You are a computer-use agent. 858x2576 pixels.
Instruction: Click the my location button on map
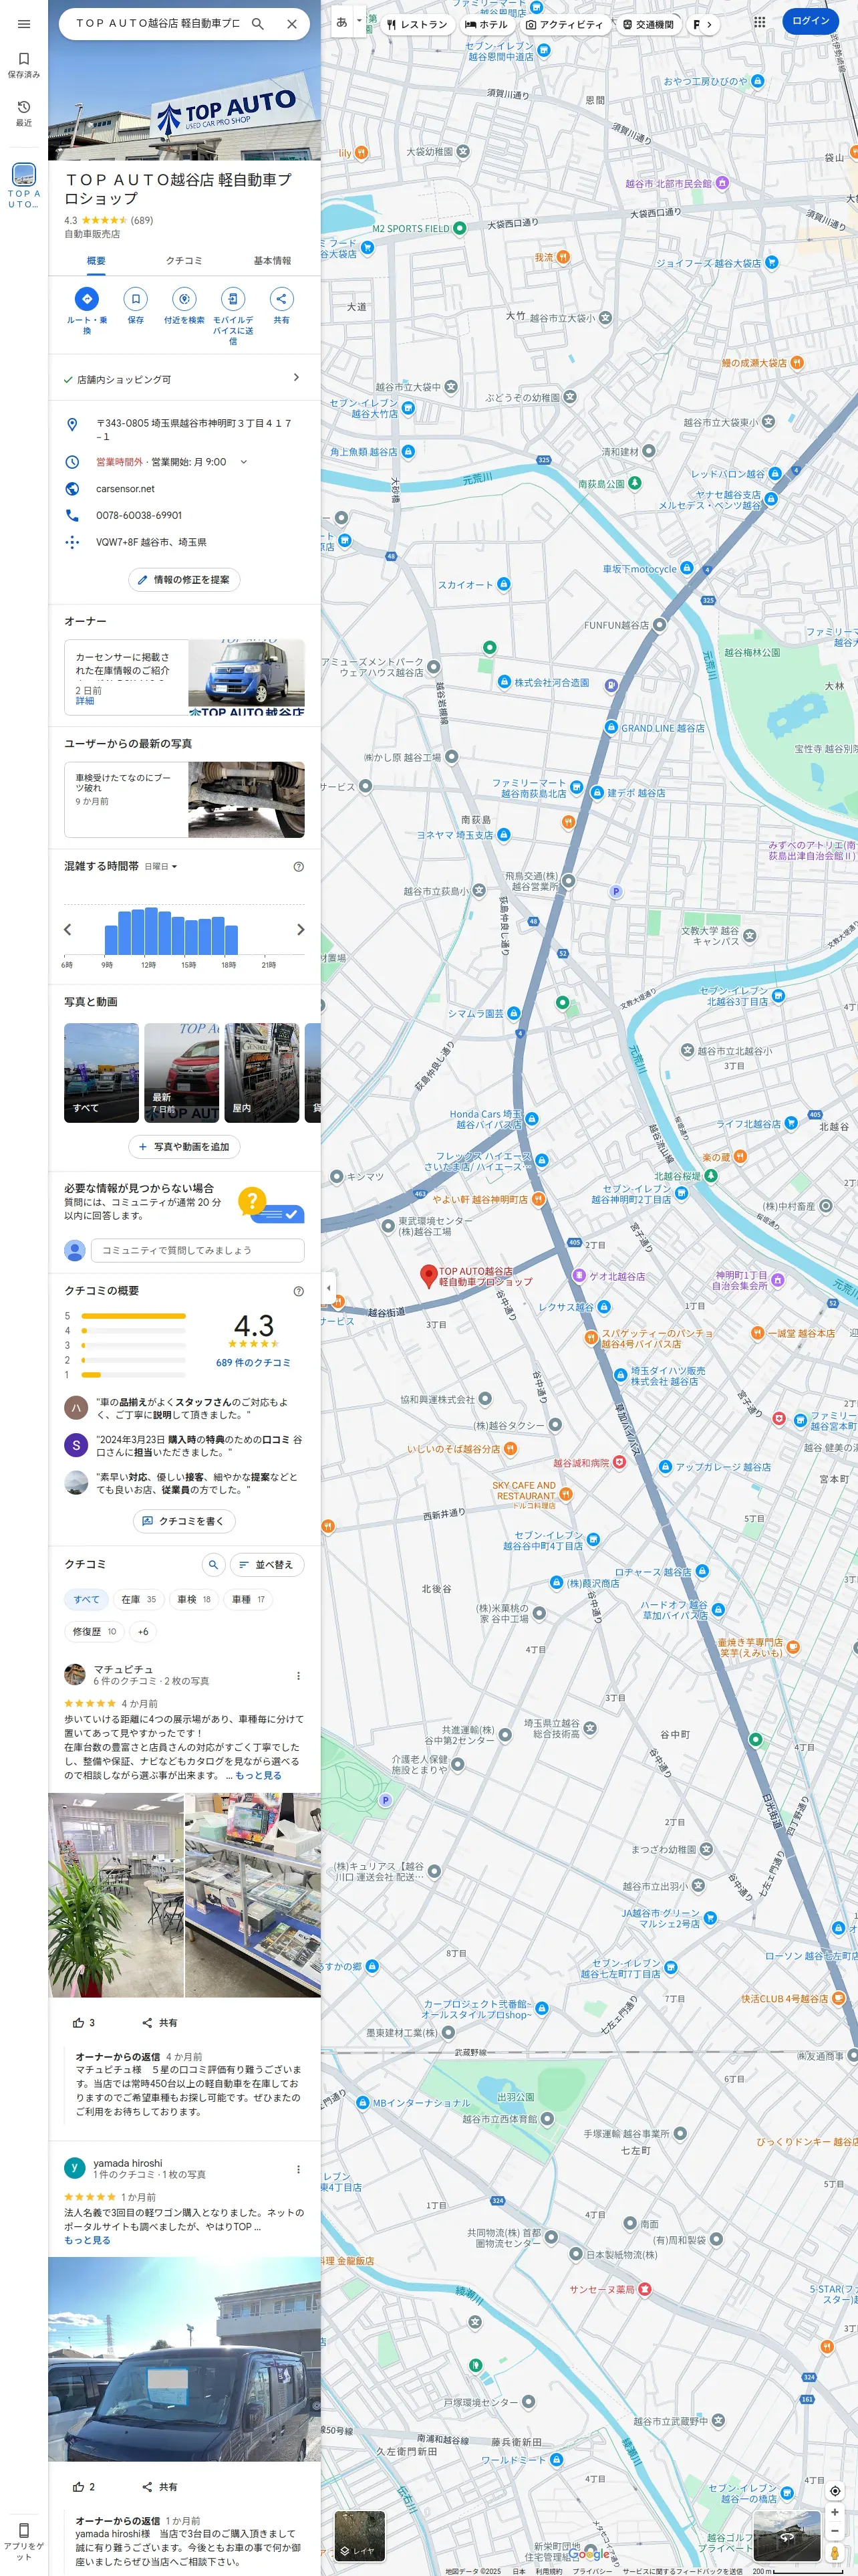(835, 2491)
